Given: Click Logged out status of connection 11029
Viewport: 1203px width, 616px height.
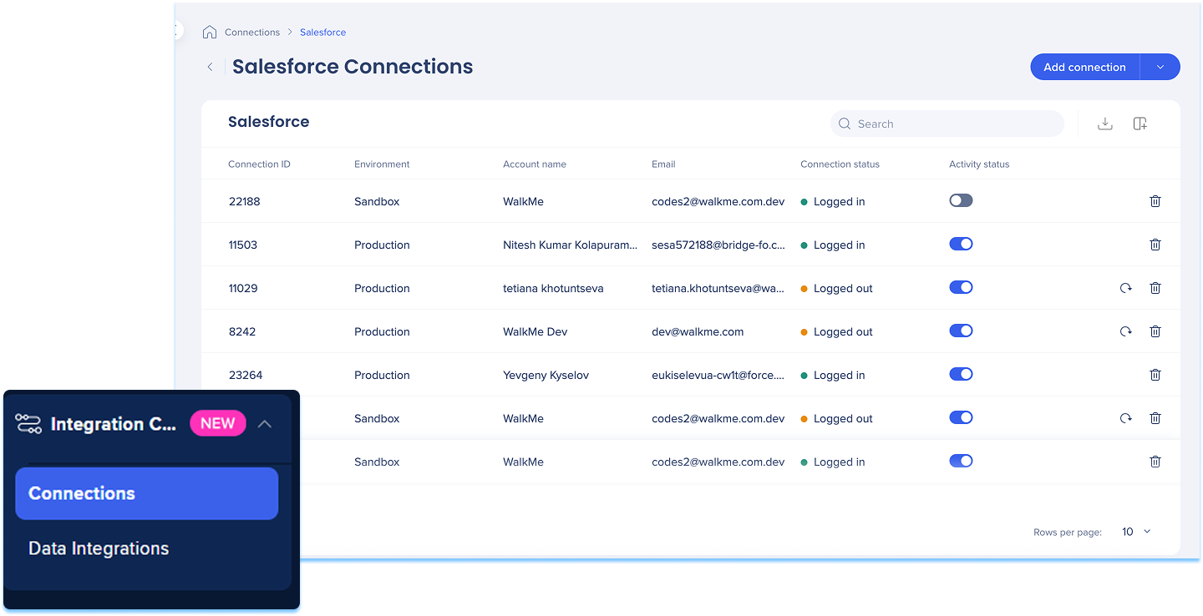Looking at the screenshot, I should click(x=836, y=288).
